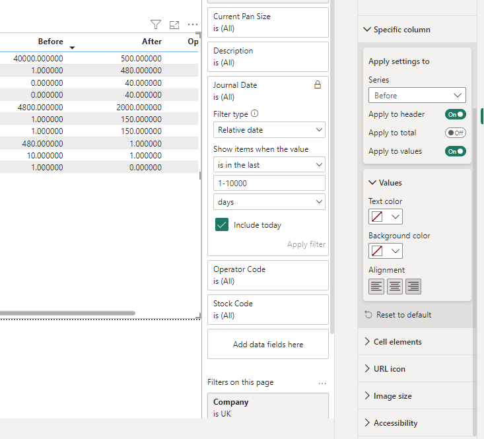Click Filter type info icon

click(254, 114)
